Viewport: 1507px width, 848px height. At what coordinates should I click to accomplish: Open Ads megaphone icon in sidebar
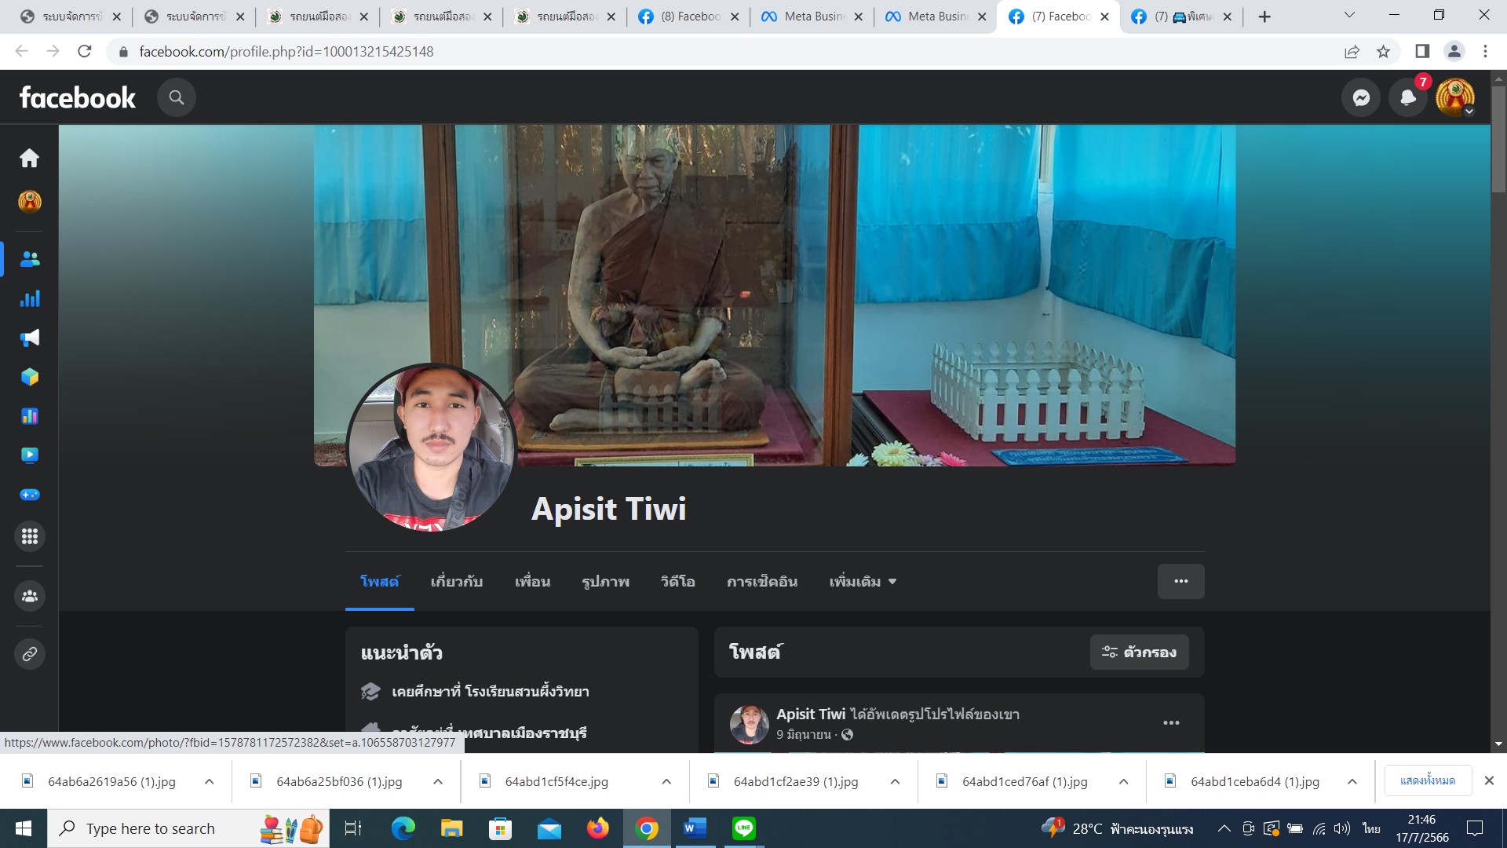[x=30, y=338]
